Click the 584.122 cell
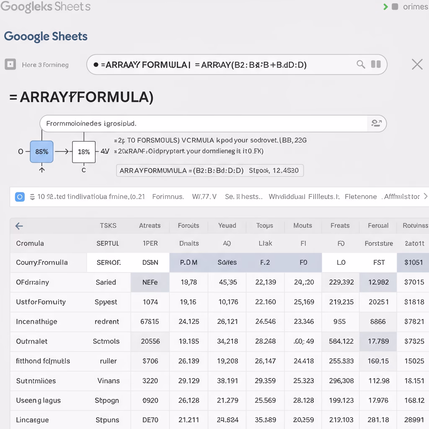This screenshot has width=429, height=429. 341,341
